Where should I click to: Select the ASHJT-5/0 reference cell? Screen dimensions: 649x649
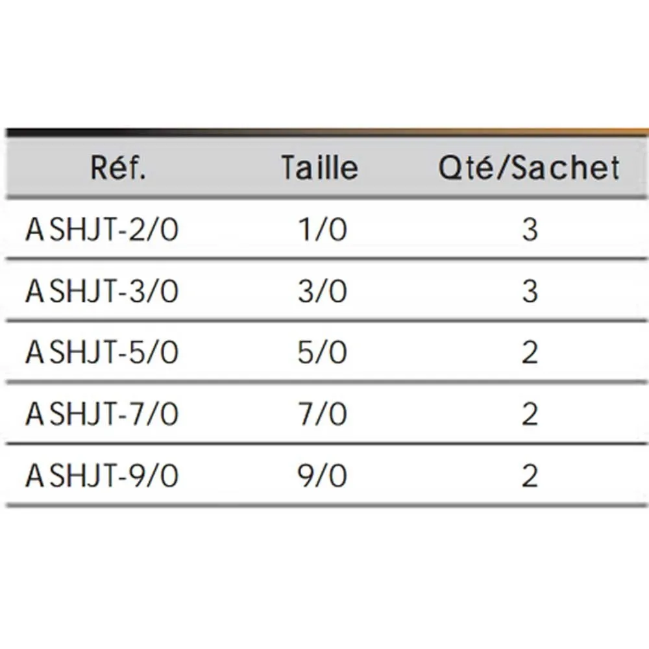click(102, 354)
